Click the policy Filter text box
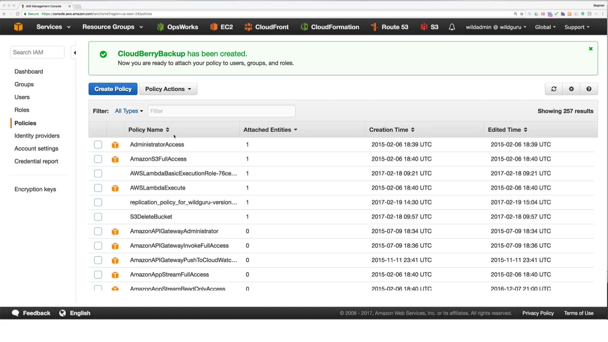Screen dimensions: 608x342 click(221, 111)
